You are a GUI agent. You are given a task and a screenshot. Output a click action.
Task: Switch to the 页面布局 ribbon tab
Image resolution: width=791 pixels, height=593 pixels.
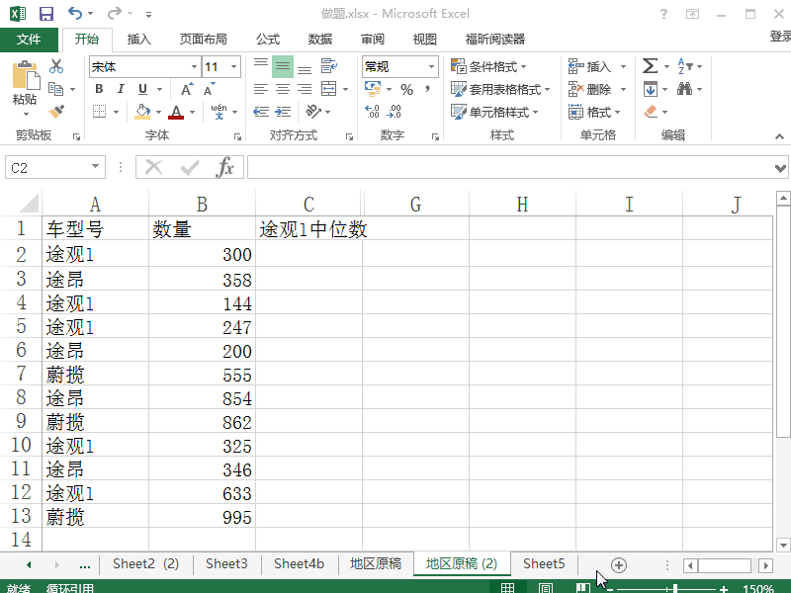pyautogui.click(x=204, y=40)
